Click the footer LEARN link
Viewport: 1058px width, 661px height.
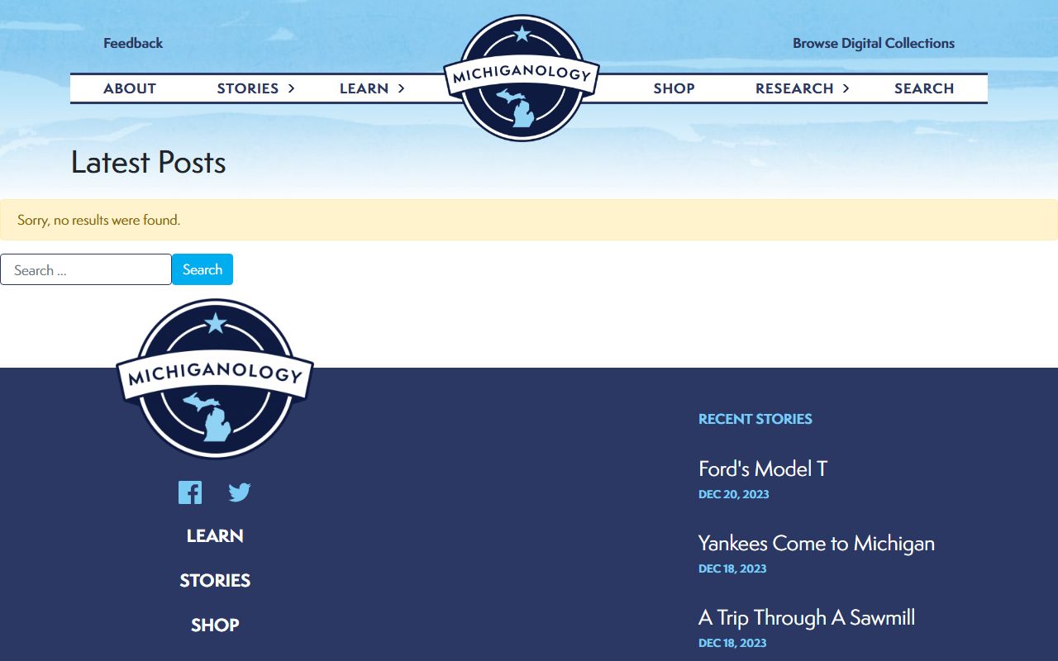click(x=215, y=536)
